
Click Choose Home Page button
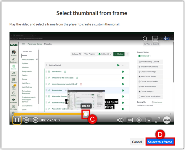(150, 72)
